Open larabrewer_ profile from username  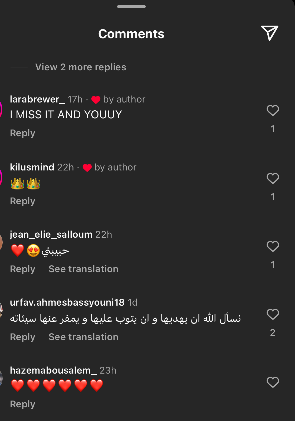pos(37,99)
